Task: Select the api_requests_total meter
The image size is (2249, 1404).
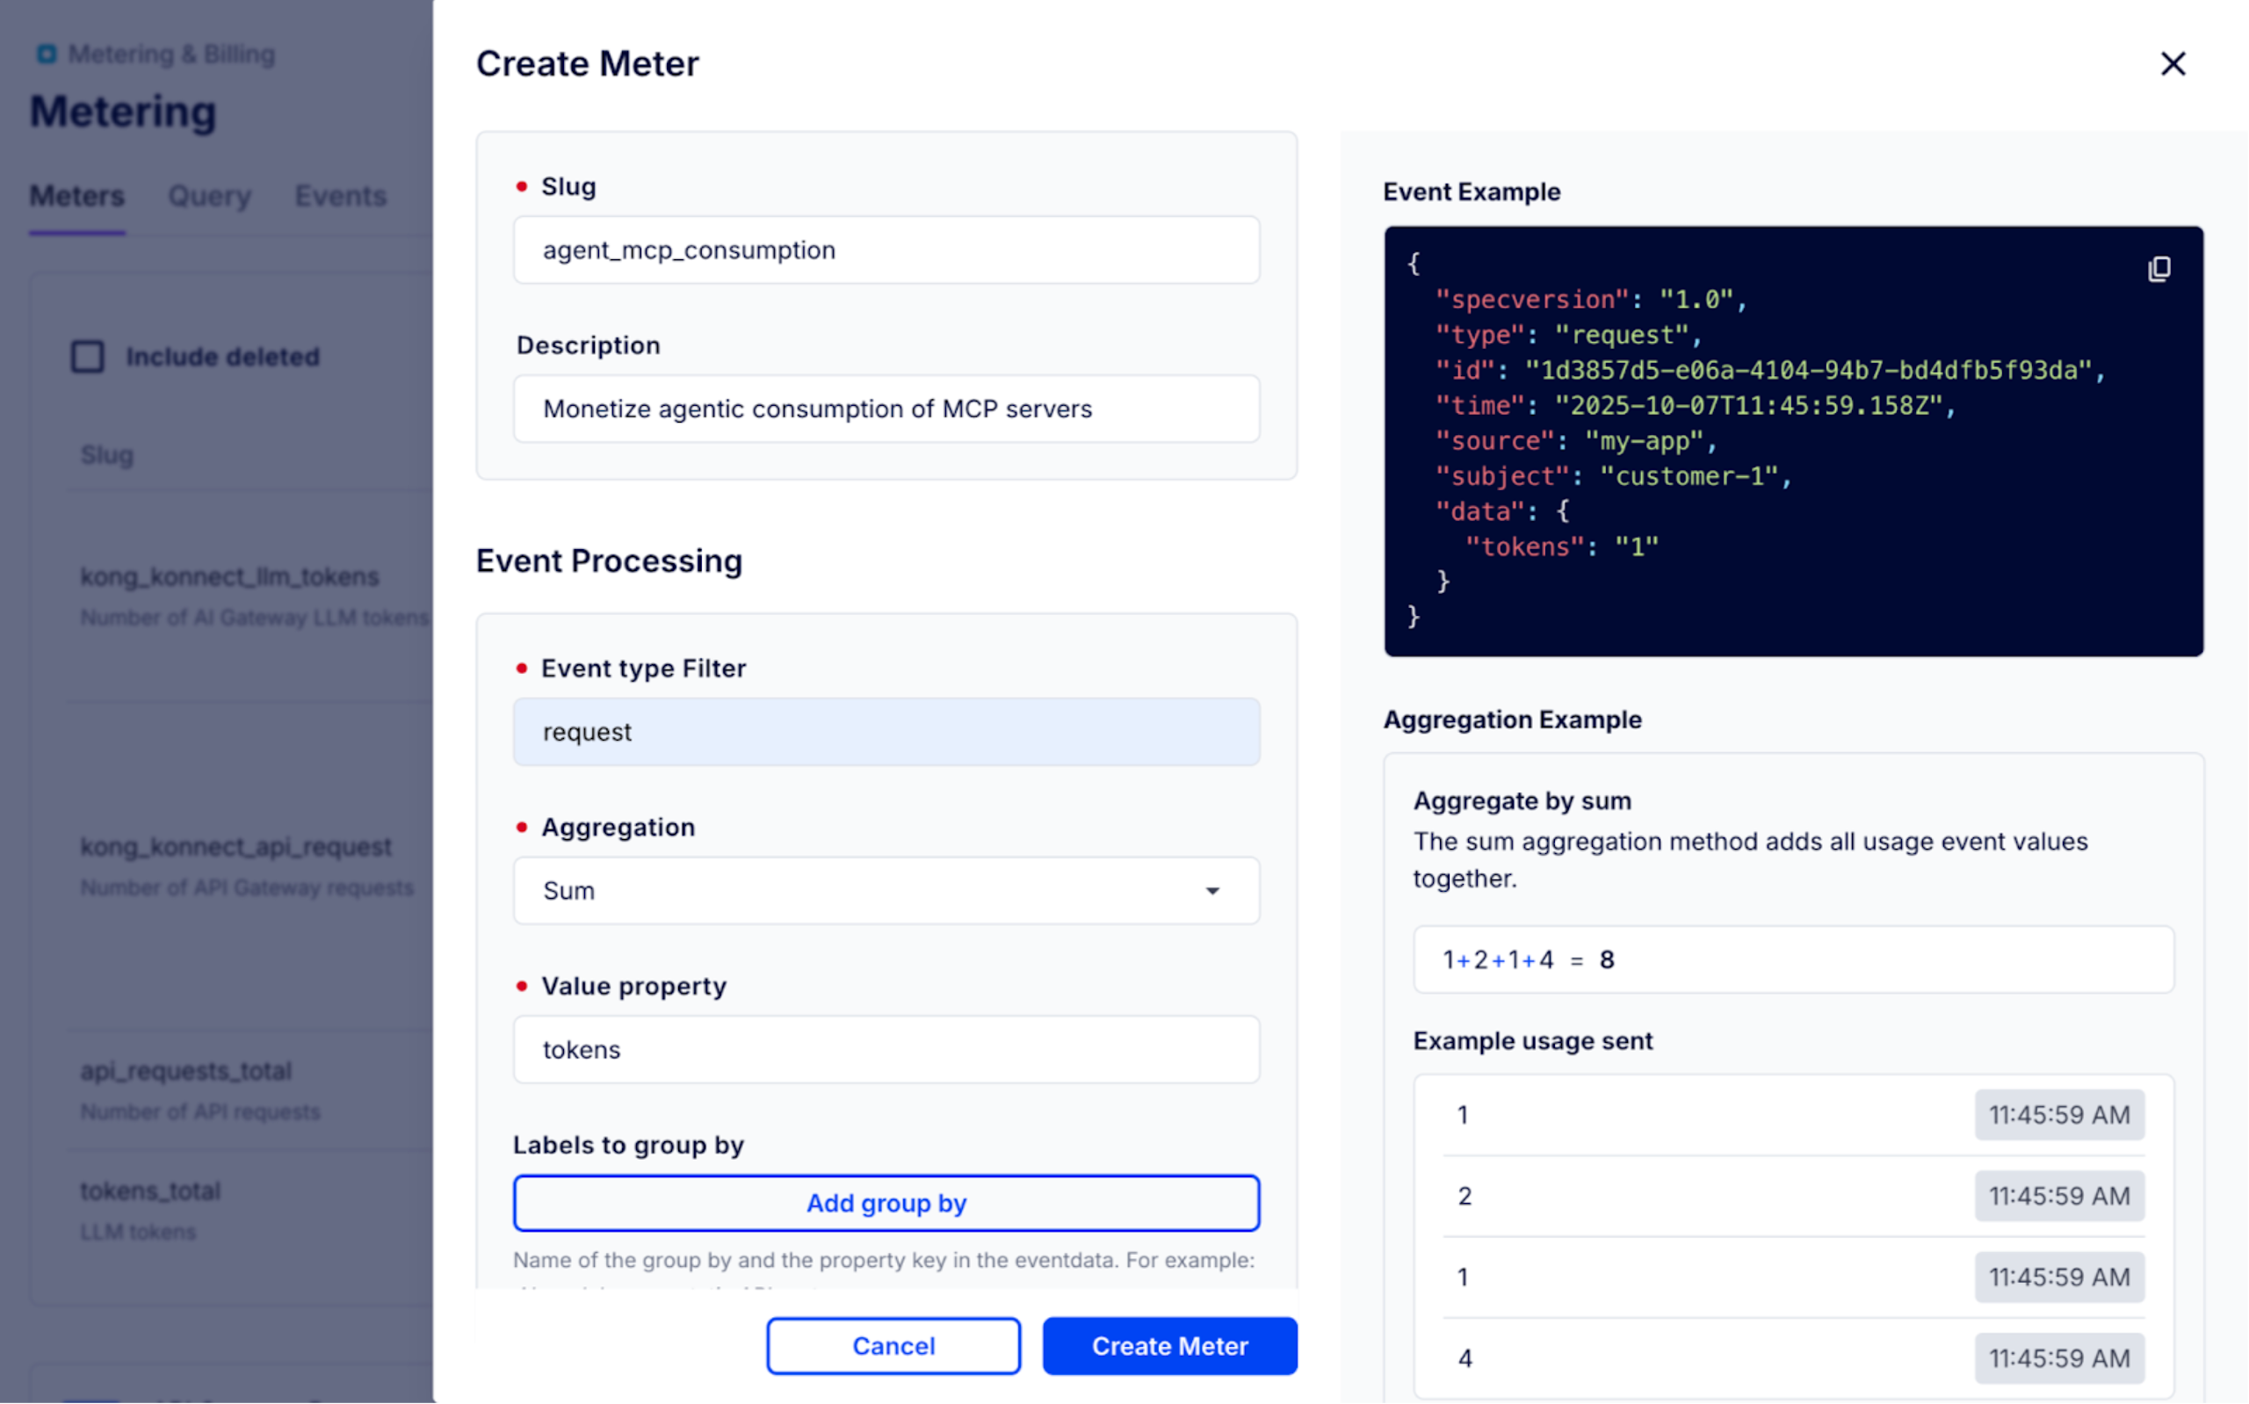Action: pyautogui.click(x=185, y=1071)
